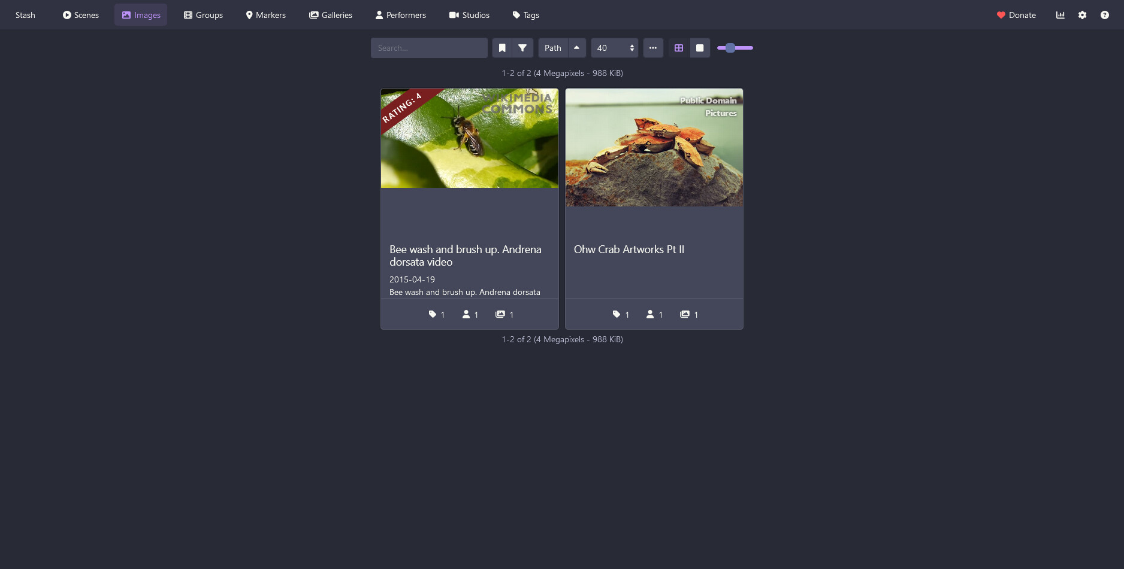Screen dimensions: 1124x569
Task: Open the statistics chart icon
Action: point(1060,15)
